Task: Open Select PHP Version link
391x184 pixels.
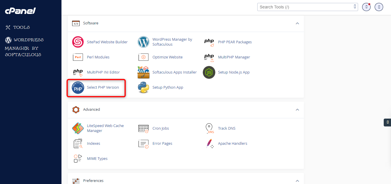Action: (103, 87)
